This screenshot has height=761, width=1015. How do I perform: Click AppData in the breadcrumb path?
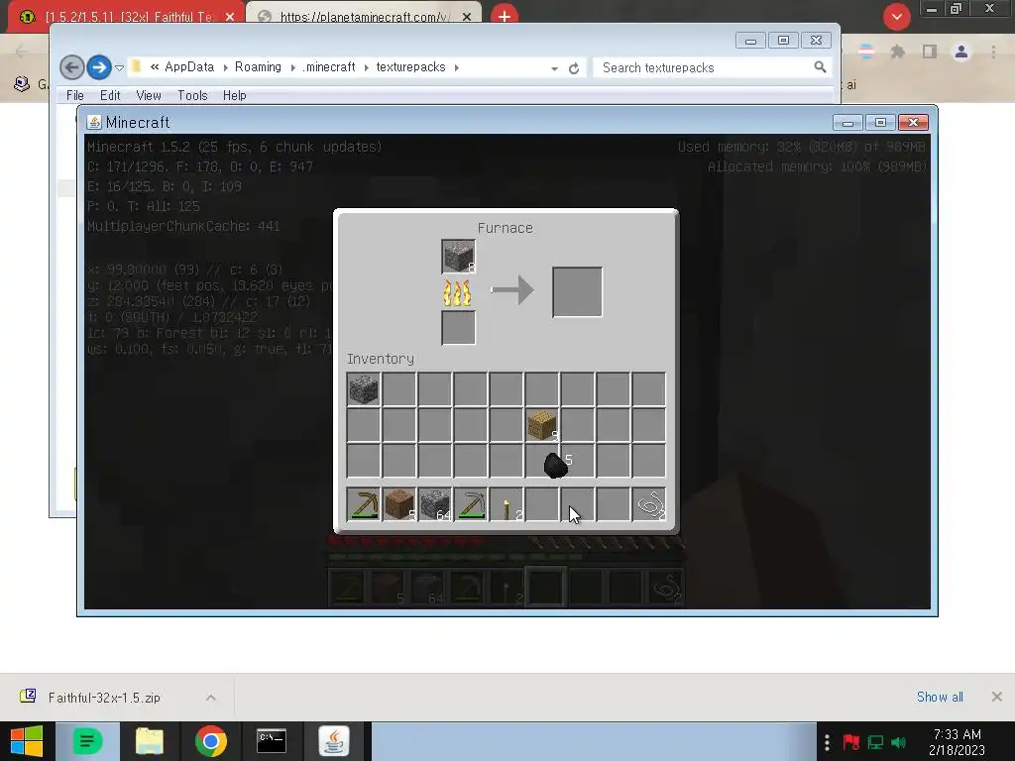(x=189, y=67)
